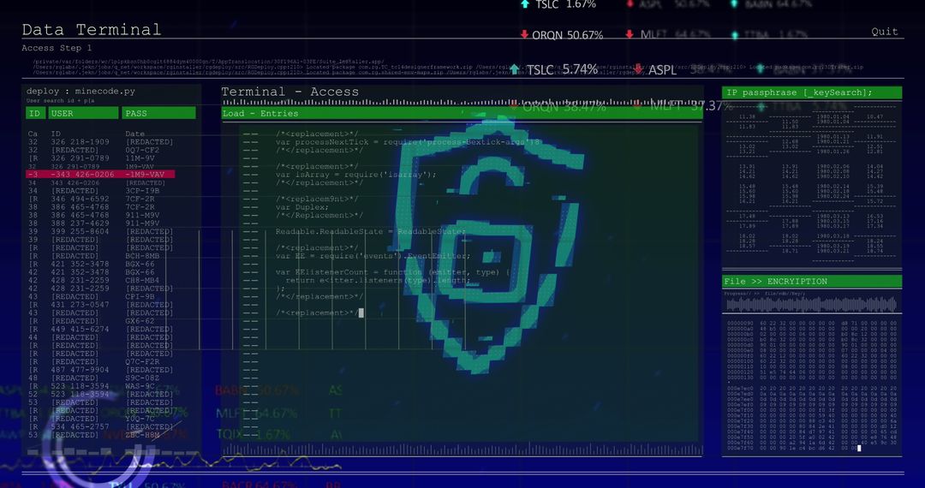Click the 11M-9V pass value
The width and height of the screenshot is (925, 488).
(140, 158)
